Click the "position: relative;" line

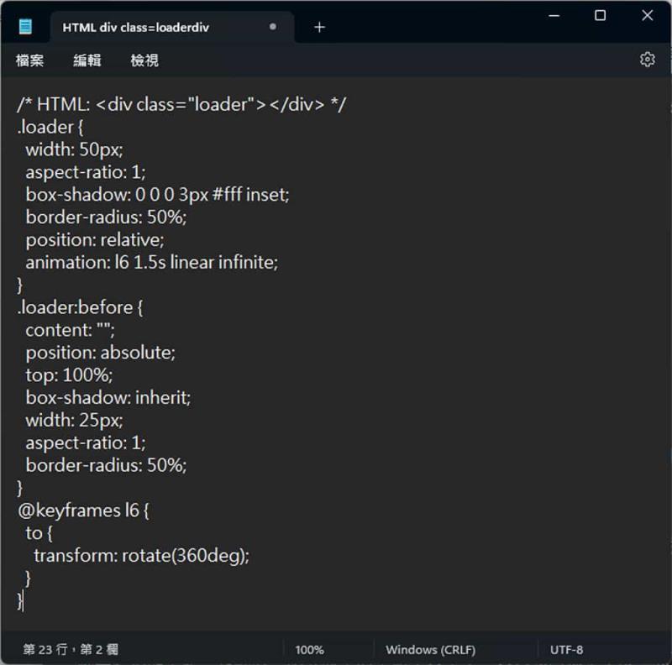point(95,240)
